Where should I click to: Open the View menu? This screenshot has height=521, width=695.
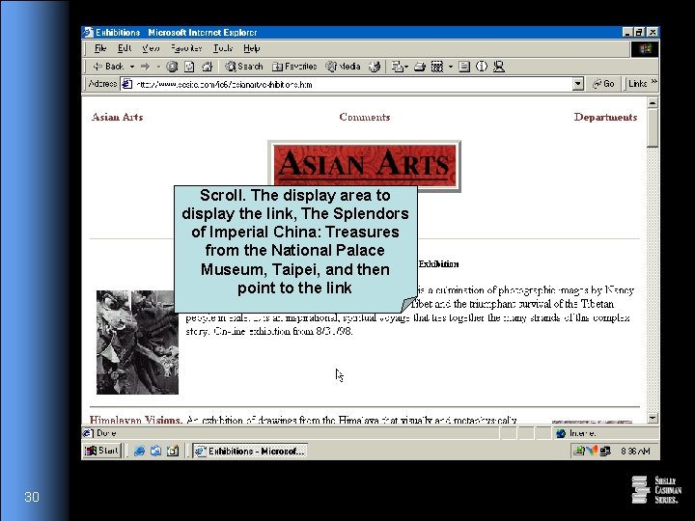151,48
